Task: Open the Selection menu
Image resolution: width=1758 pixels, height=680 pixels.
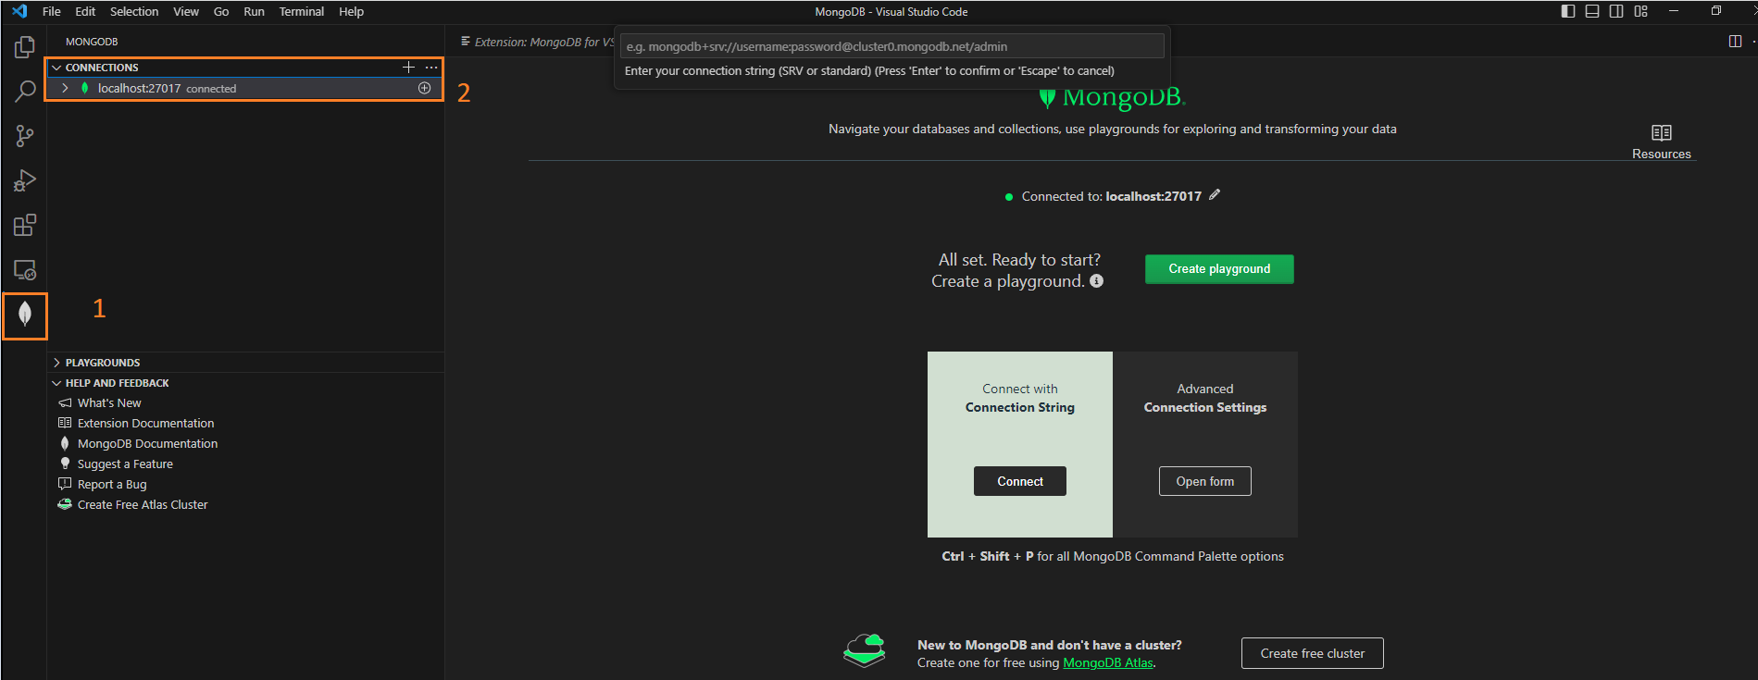Action: tap(134, 11)
